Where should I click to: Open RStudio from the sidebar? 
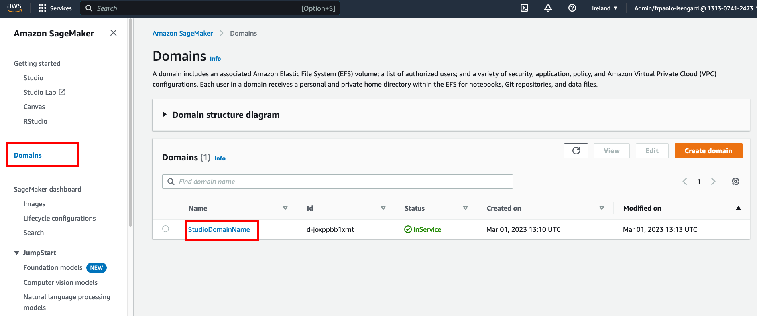(35, 121)
